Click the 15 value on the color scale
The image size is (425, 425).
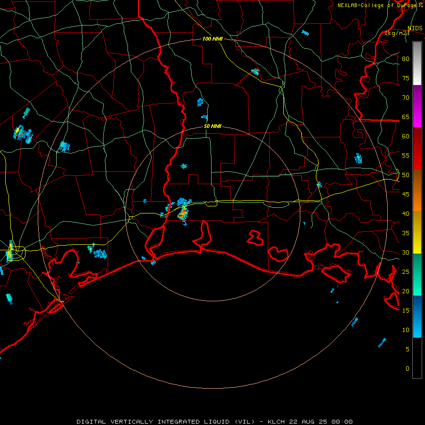click(406, 311)
